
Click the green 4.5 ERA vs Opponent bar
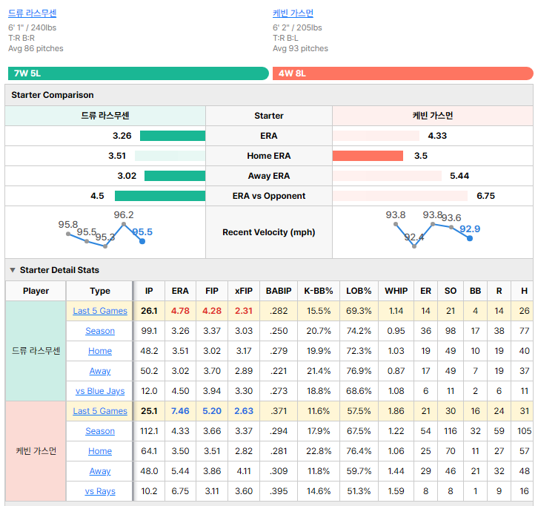coord(160,196)
